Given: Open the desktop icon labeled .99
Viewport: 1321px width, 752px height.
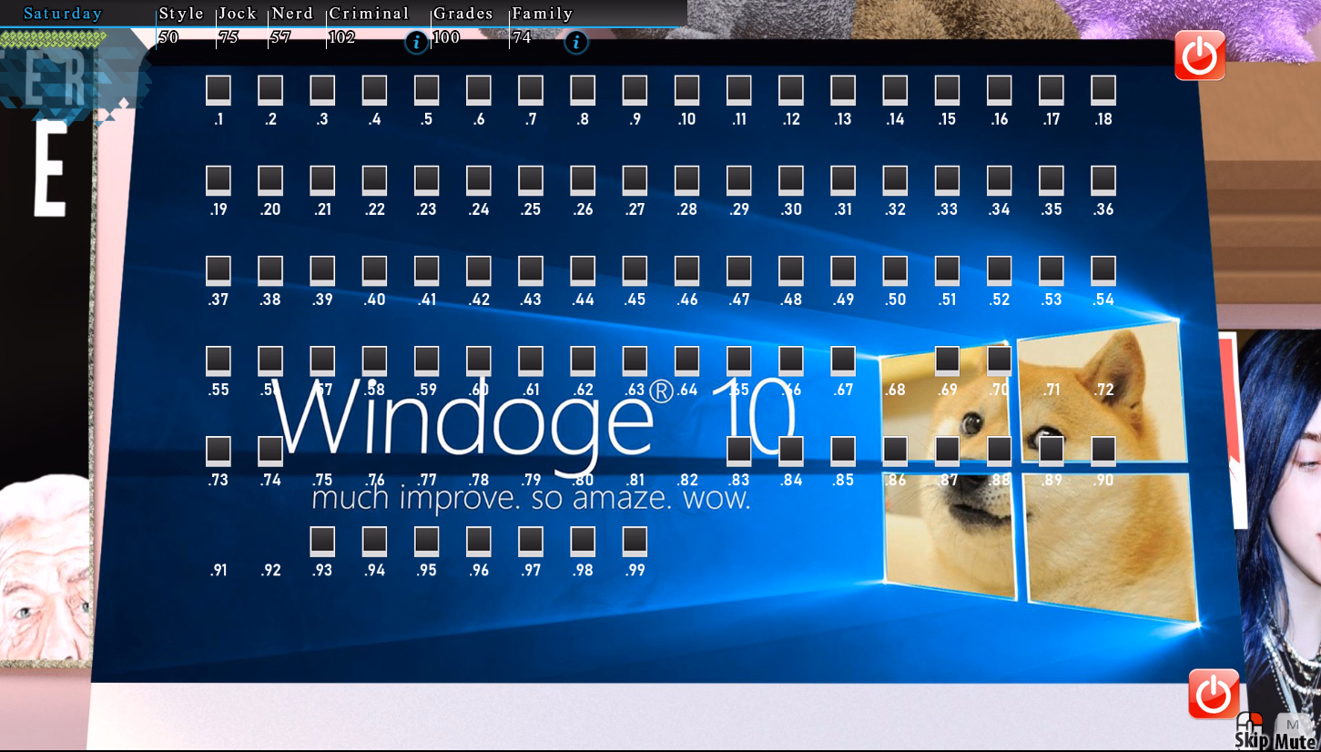Looking at the screenshot, I should click(635, 542).
